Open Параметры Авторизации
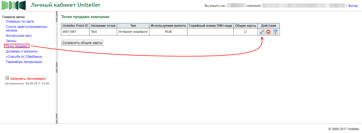362x133 pixels. (x=24, y=62)
